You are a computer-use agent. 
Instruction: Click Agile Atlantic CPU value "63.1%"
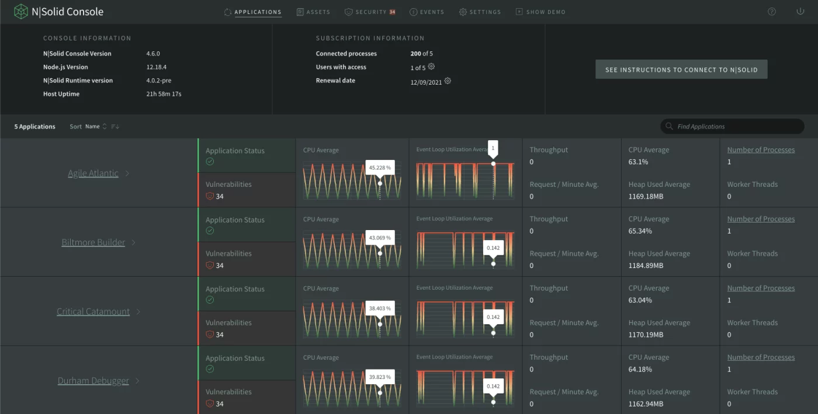pyautogui.click(x=639, y=162)
